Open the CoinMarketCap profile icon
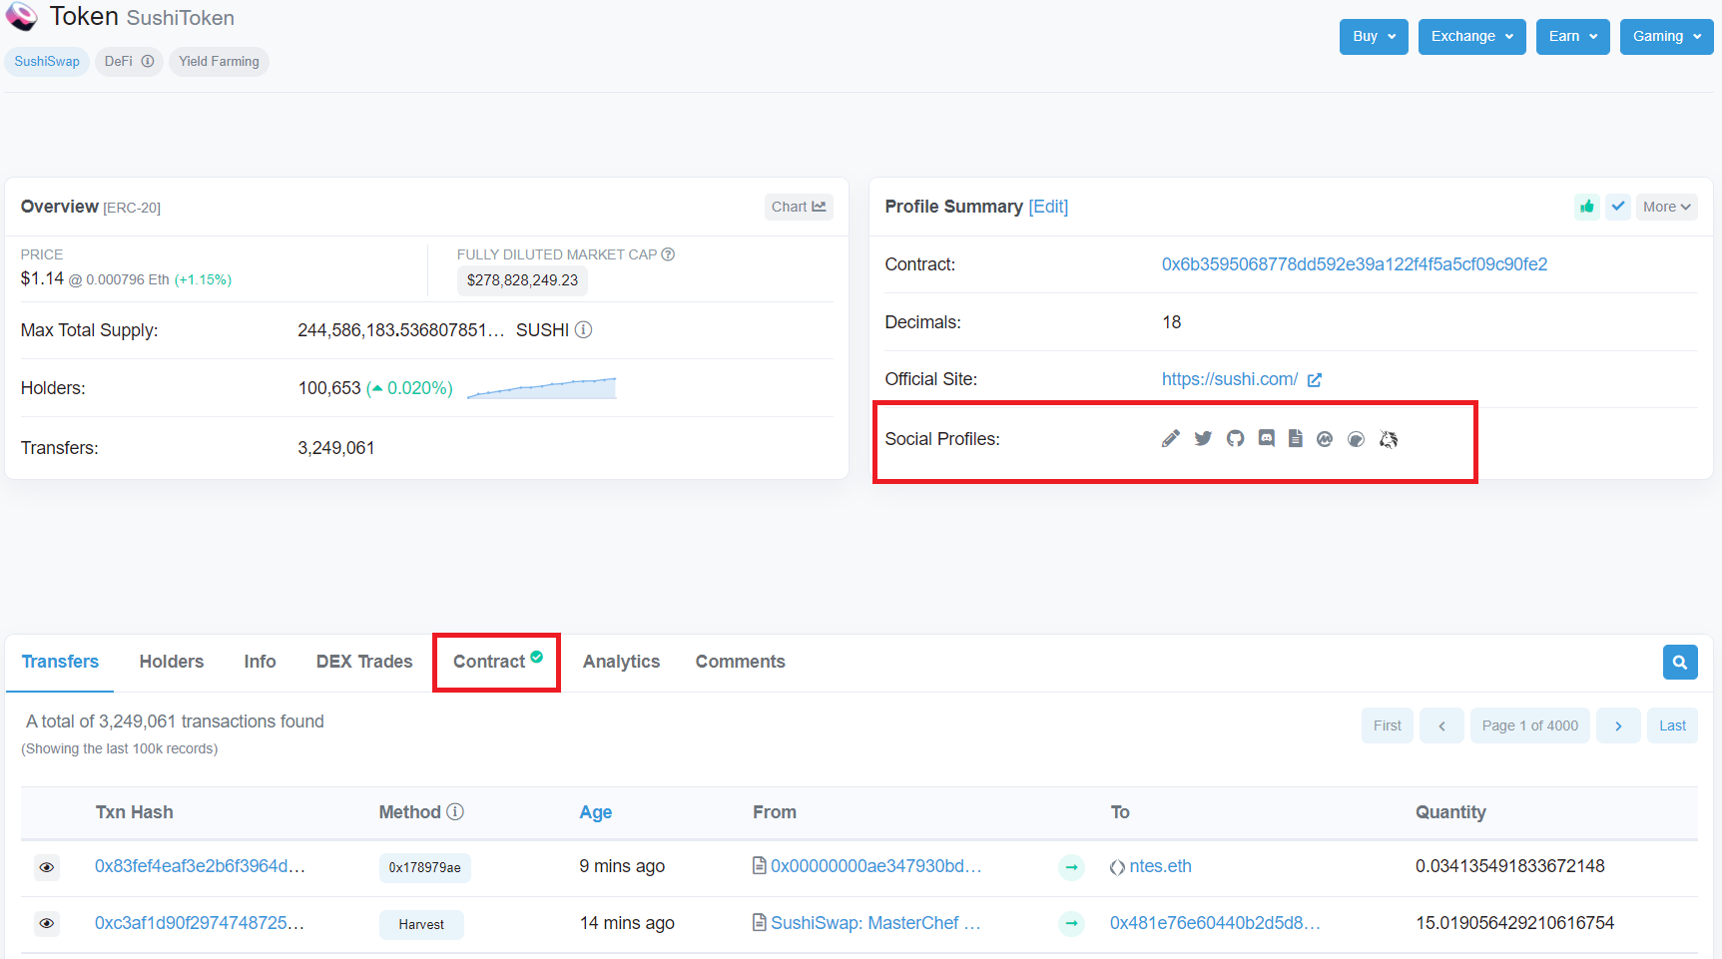1722x959 pixels. point(1325,439)
